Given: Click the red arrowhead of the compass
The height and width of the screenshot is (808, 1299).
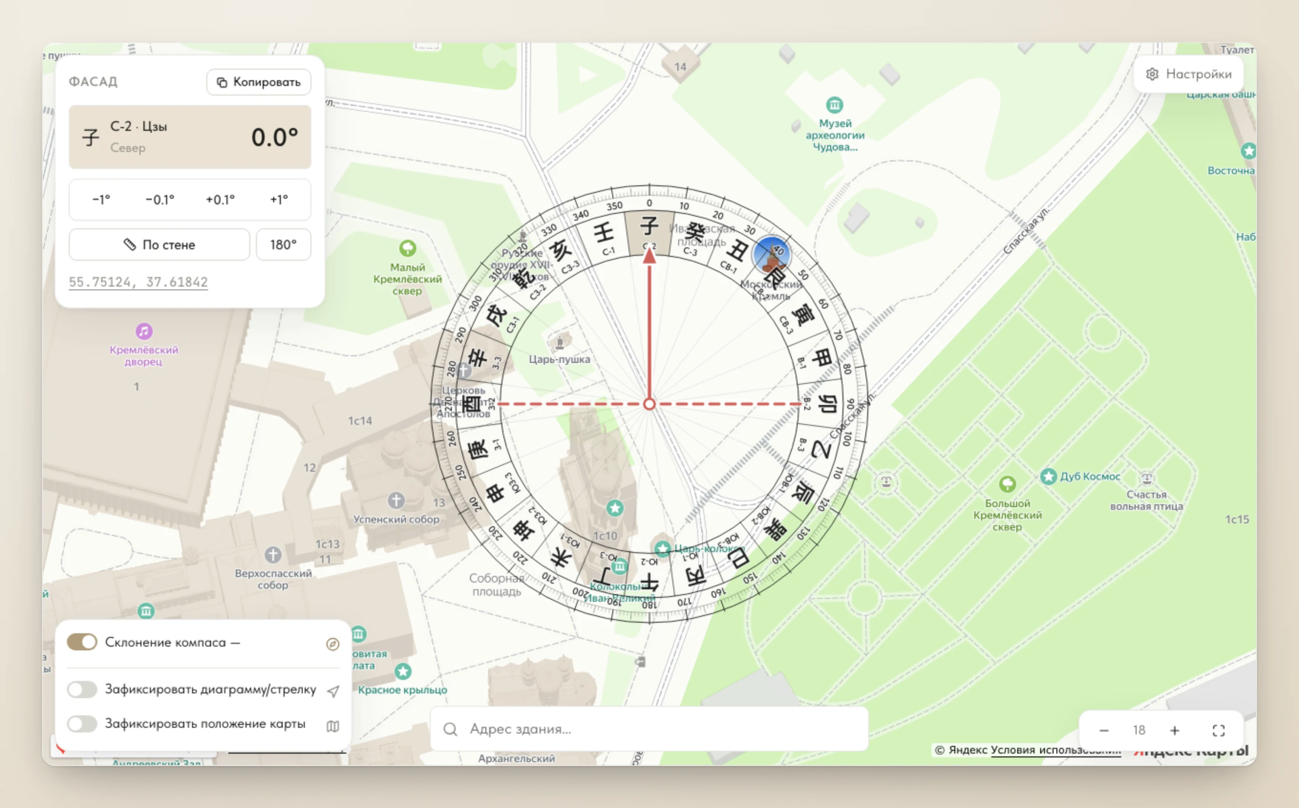Looking at the screenshot, I should (x=649, y=256).
